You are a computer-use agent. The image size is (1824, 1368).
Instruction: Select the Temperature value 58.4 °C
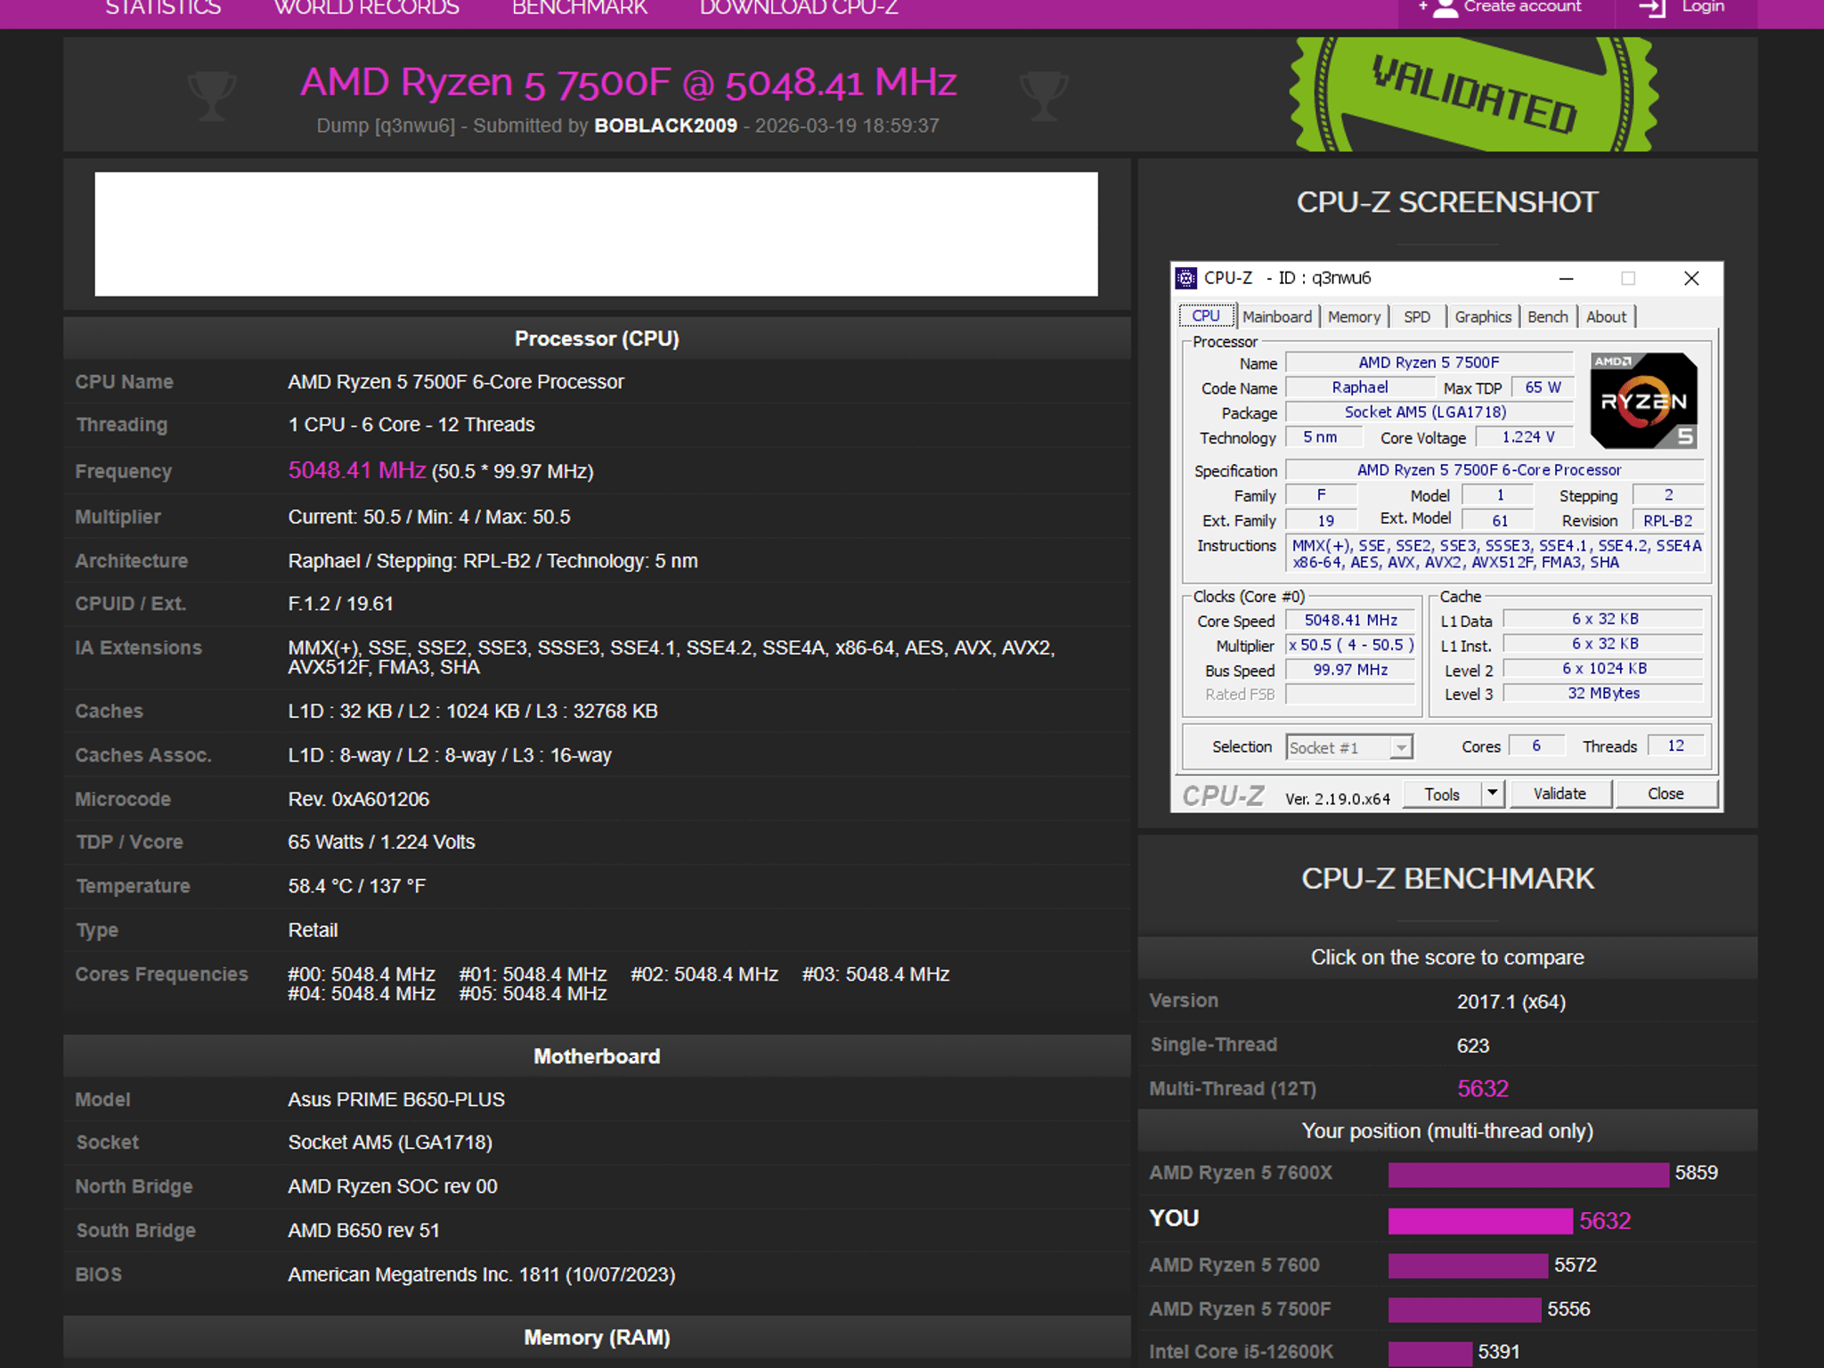(x=356, y=886)
